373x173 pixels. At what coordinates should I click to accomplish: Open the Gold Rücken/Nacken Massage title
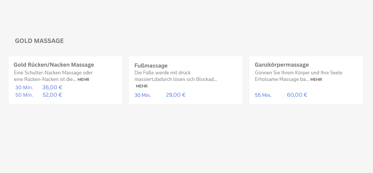click(54, 65)
